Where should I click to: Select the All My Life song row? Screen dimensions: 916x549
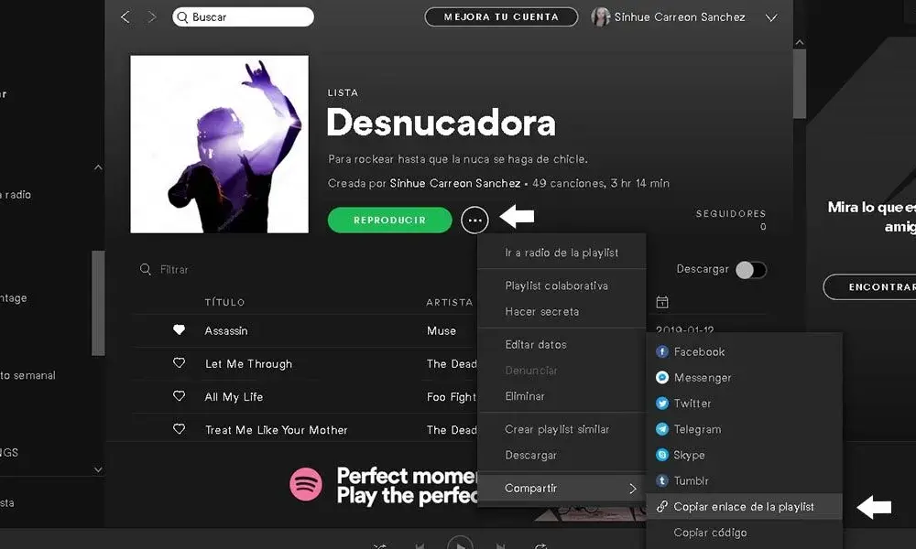click(x=305, y=397)
